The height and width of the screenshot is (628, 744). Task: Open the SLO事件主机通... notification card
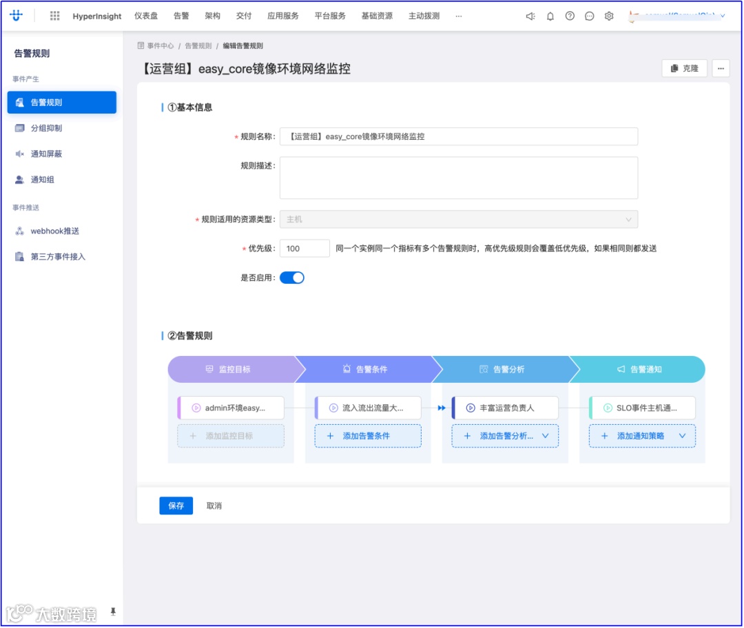(x=643, y=408)
